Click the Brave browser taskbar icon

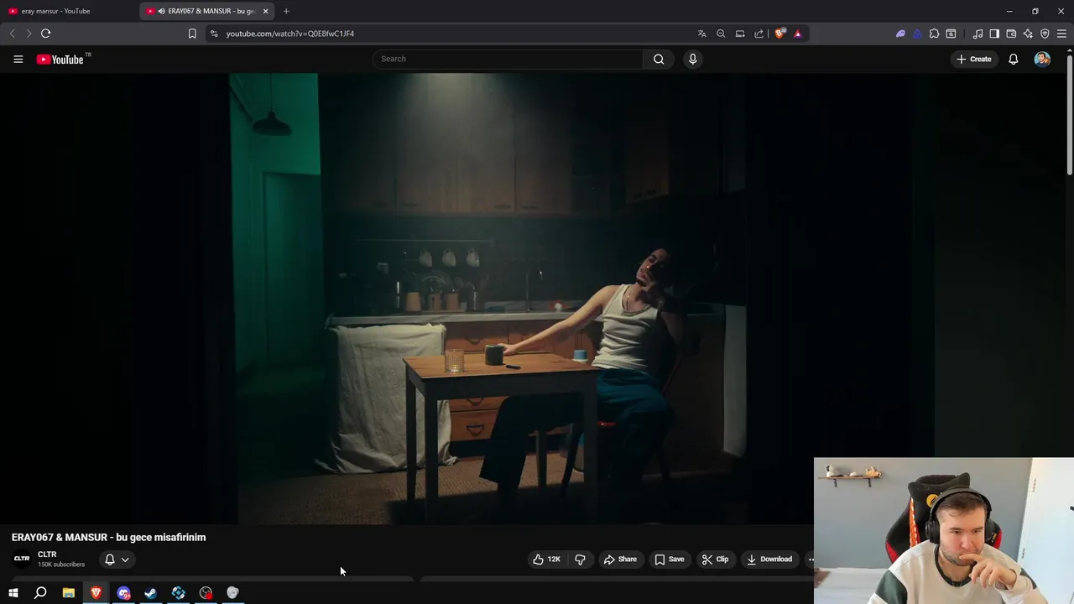[x=96, y=593]
